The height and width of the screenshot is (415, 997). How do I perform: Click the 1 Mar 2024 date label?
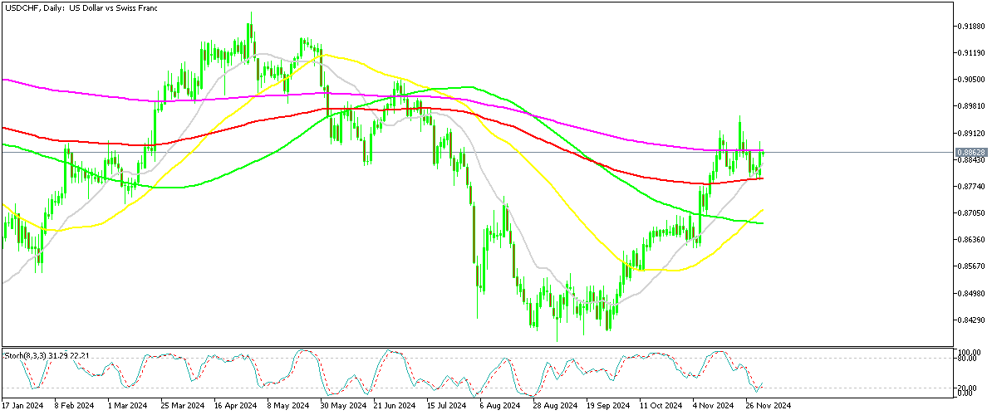coord(126,406)
